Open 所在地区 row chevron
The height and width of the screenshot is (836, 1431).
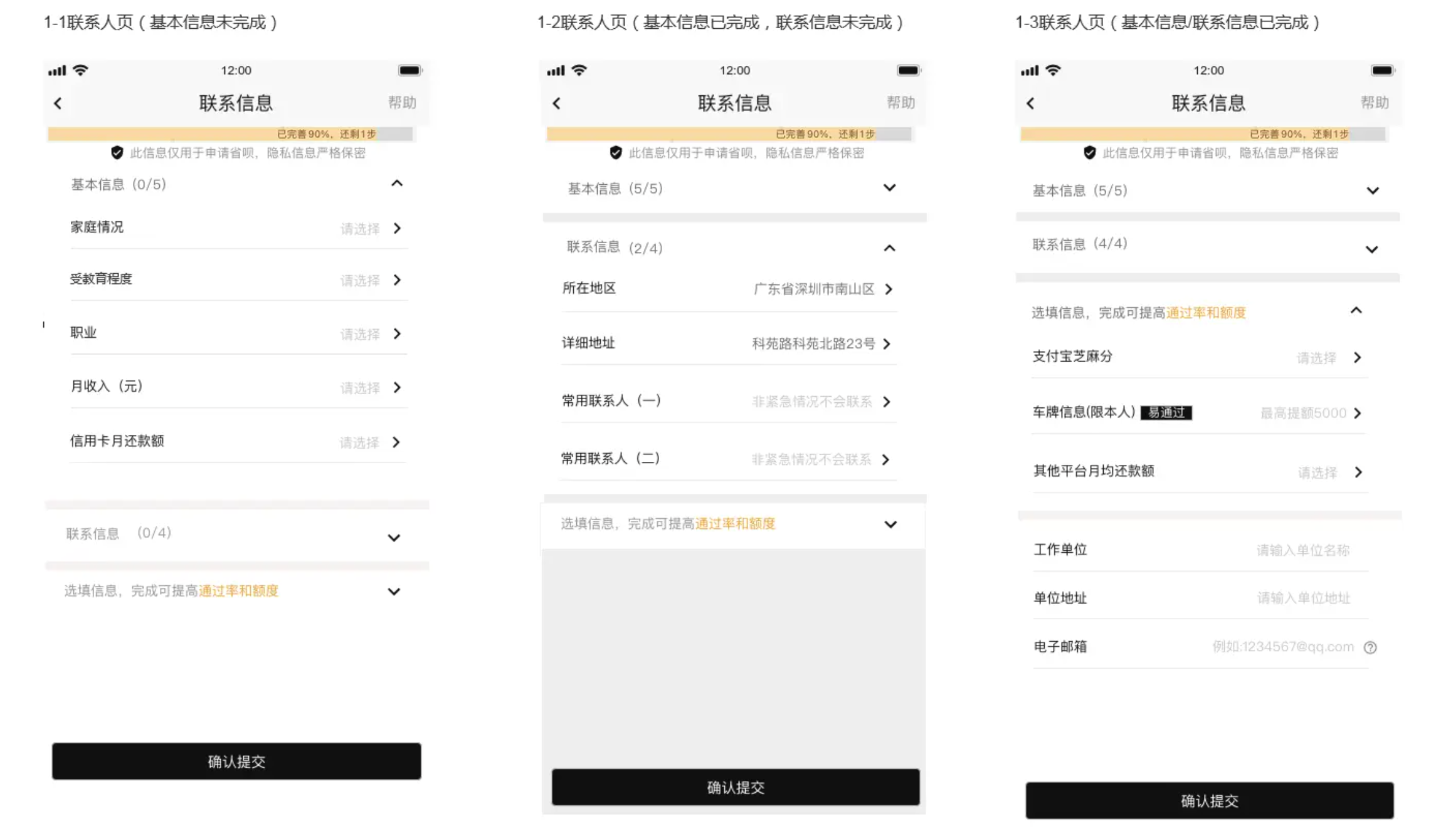coord(889,289)
